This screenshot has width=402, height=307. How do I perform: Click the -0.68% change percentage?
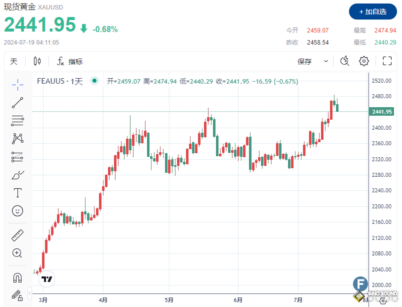(x=105, y=29)
